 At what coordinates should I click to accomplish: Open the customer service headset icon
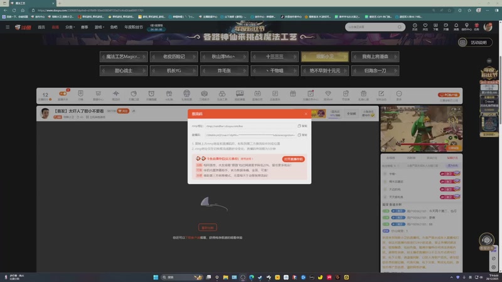[486, 240]
